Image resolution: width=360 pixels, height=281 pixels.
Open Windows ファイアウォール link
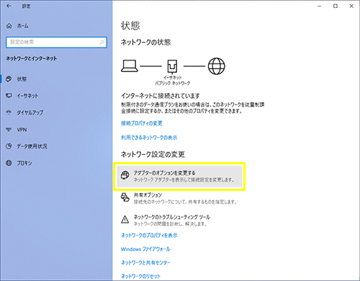(145, 249)
